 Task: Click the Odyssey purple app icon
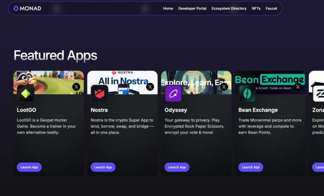[173, 94]
